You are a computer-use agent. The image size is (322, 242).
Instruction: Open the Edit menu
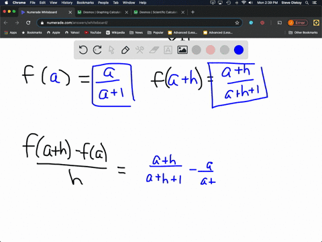[x=42, y=3]
